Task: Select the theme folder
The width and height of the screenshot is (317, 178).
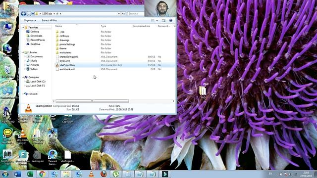Action: point(63,48)
